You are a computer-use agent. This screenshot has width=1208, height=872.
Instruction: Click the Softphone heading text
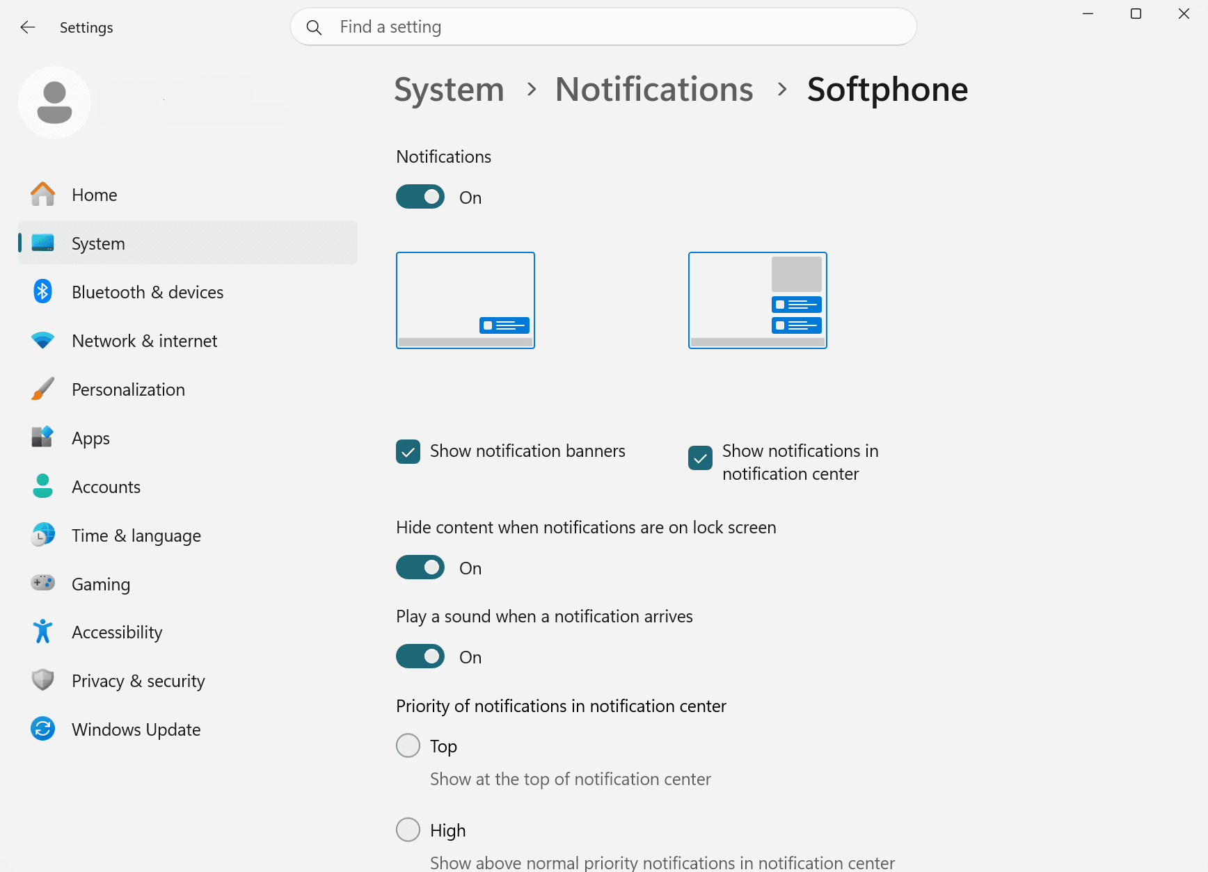[x=887, y=90]
